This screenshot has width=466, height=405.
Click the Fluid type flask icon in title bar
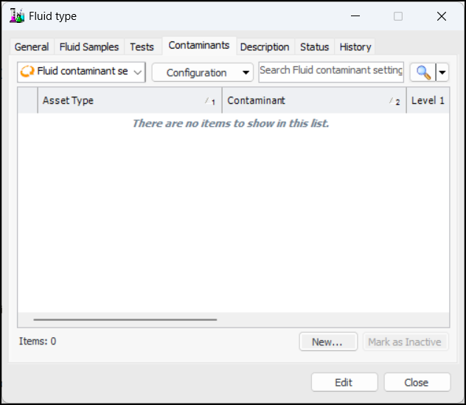pyautogui.click(x=17, y=15)
